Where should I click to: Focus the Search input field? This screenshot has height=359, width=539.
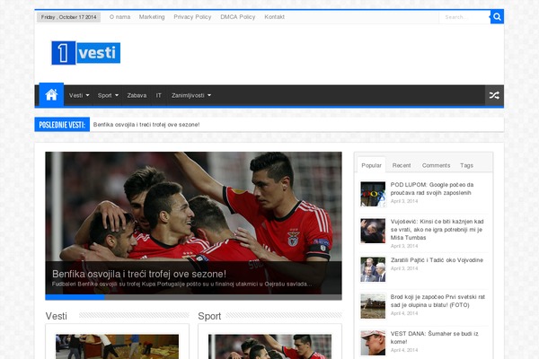point(464,17)
